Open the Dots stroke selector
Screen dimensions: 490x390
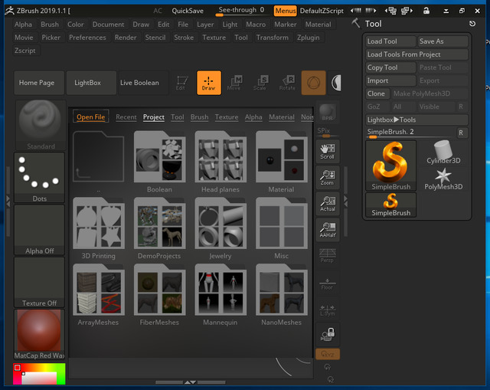40,176
